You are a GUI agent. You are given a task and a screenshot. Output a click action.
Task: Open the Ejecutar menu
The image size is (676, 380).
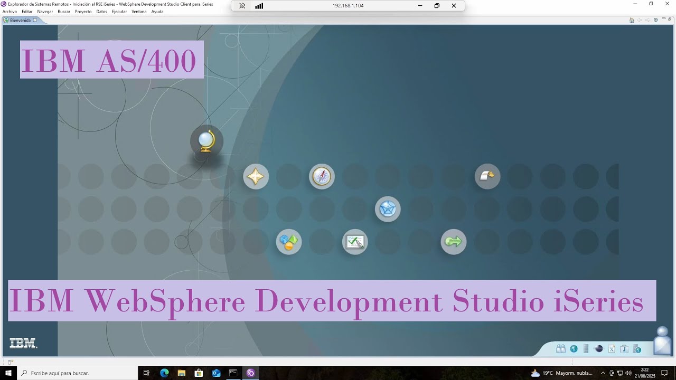coord(119,12)
